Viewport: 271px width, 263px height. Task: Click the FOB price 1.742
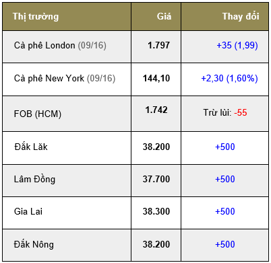coord(156,110)
